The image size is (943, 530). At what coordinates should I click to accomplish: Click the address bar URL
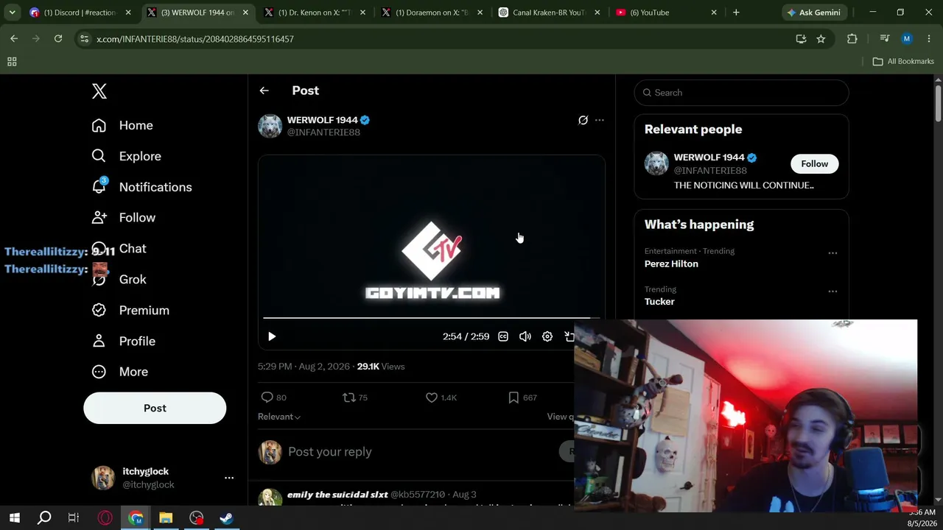[x=195, y=39]
